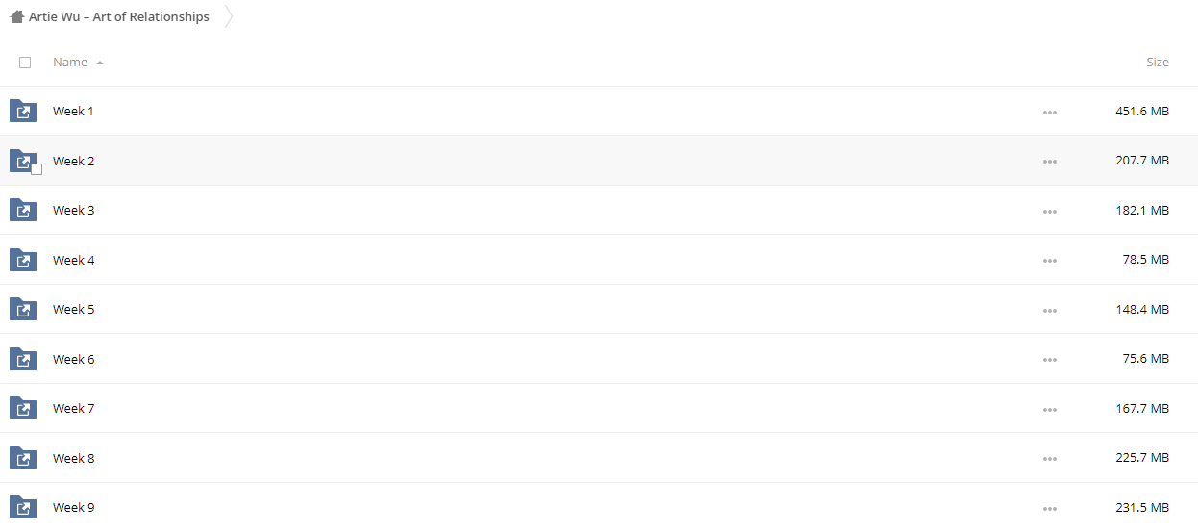Tick the select-all checkbox in header
The height and width of the screenshot is (531, 1198).
(25, 63)
